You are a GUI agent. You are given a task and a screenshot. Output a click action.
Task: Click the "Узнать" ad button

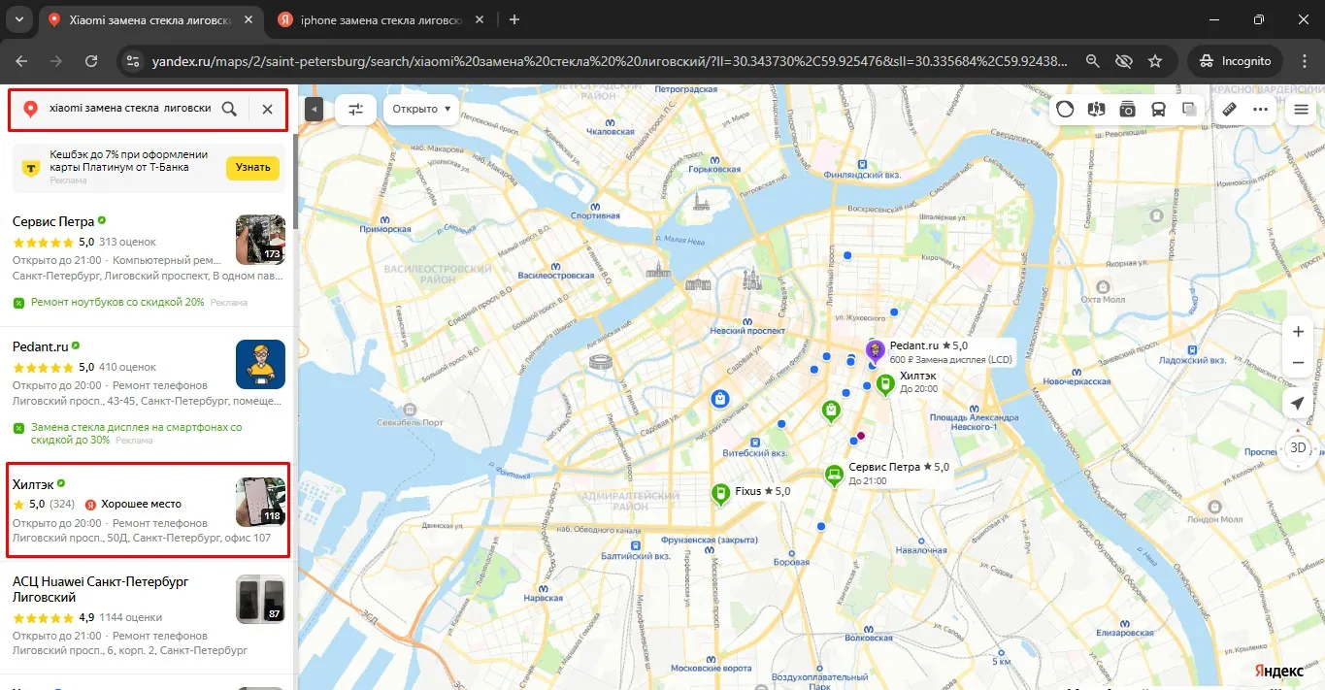tap(252, 167)
